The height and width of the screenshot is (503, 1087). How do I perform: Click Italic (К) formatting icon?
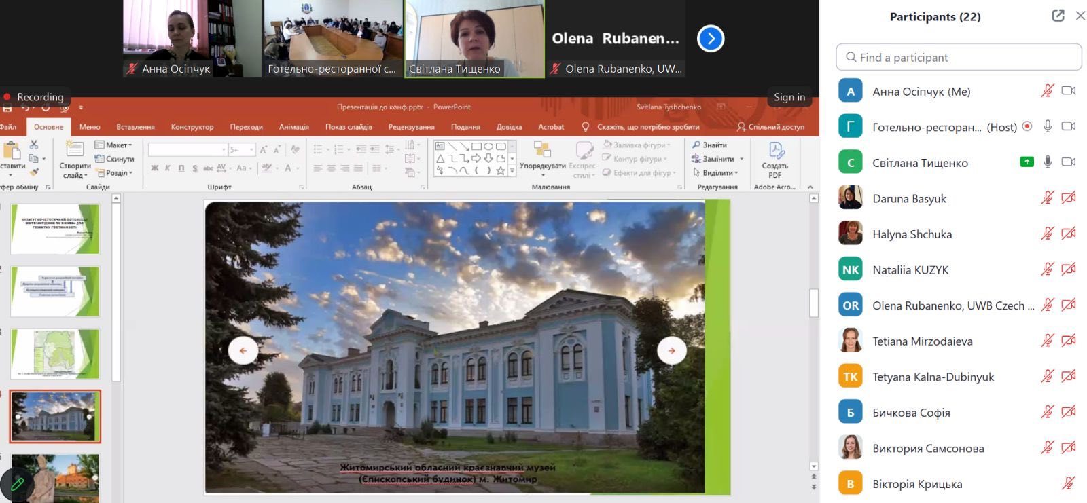click(168, 168)
